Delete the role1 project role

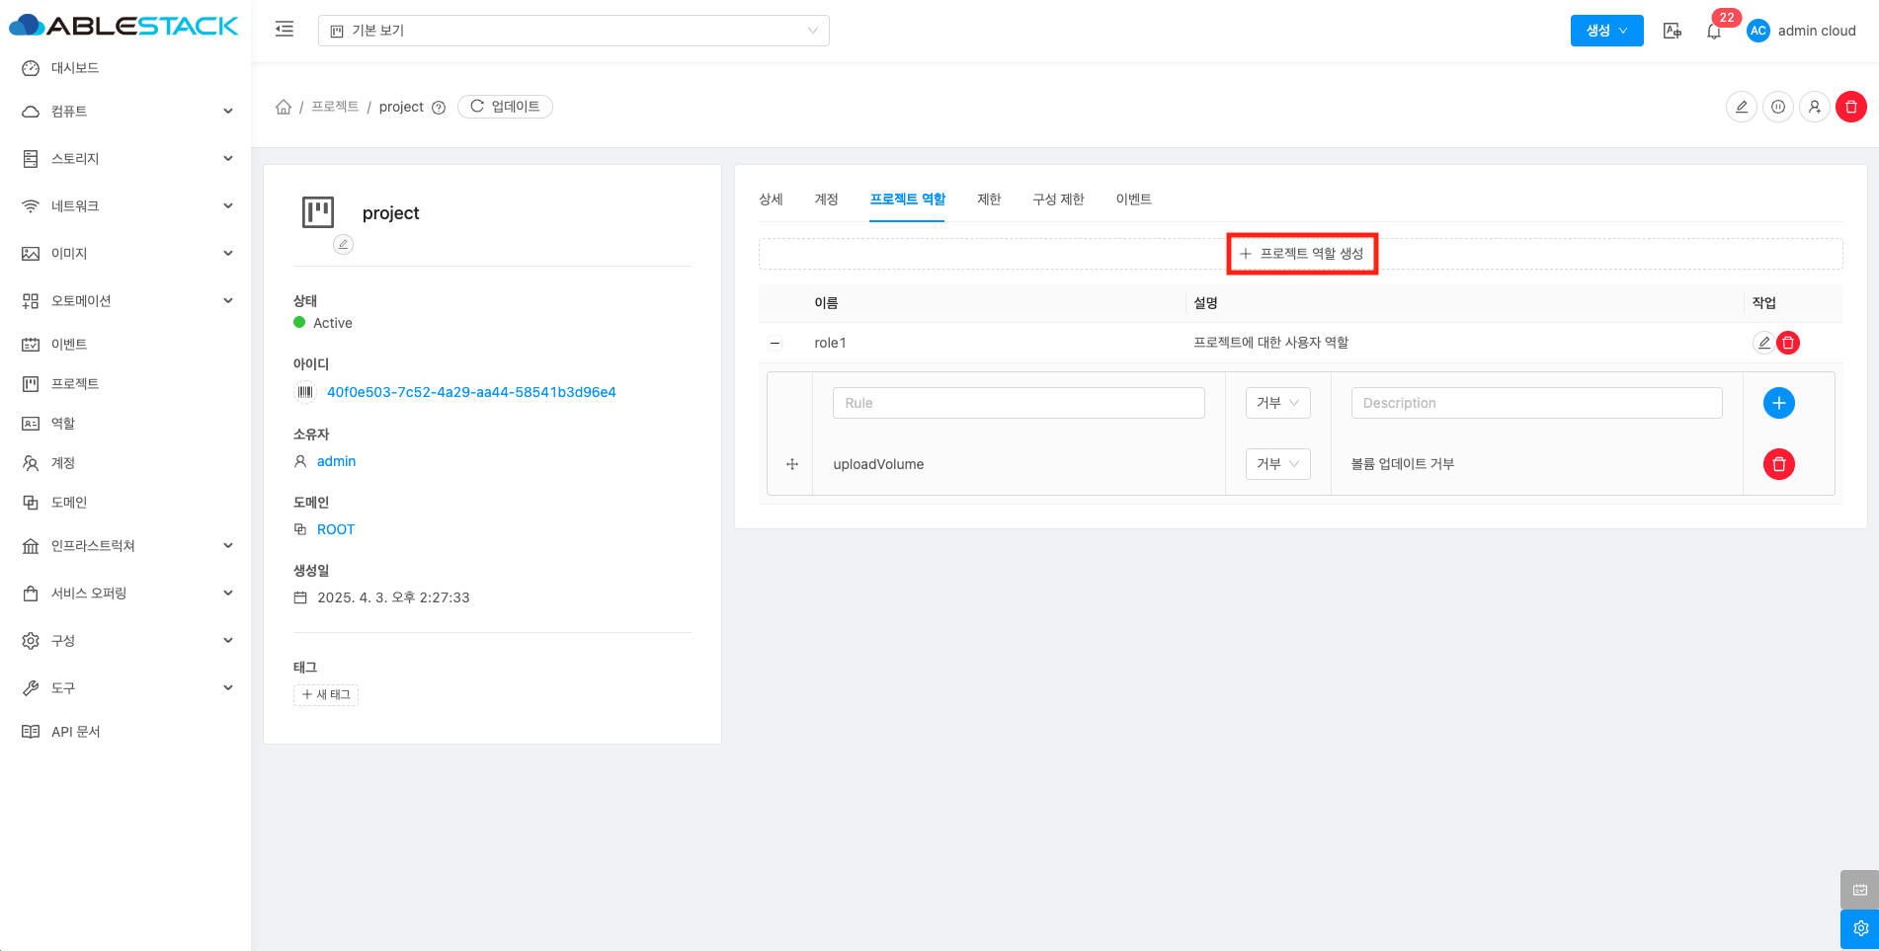pyautogui.click(x=1788, y=343)
